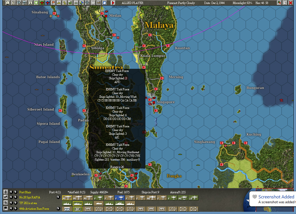Open the No.28 Sqn RAF/A link
296x214 pixels.
coord(30,198)
